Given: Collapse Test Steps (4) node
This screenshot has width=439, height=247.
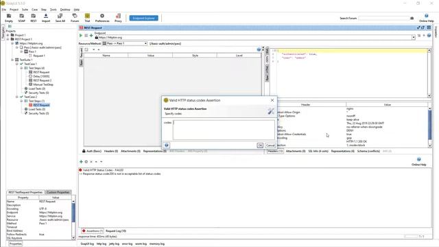Looking at the screenshot, I should (x=21, y=68).
